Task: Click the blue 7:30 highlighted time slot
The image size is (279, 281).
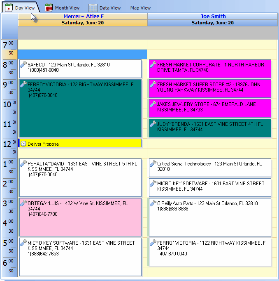Action: click(x=82, y=54)
